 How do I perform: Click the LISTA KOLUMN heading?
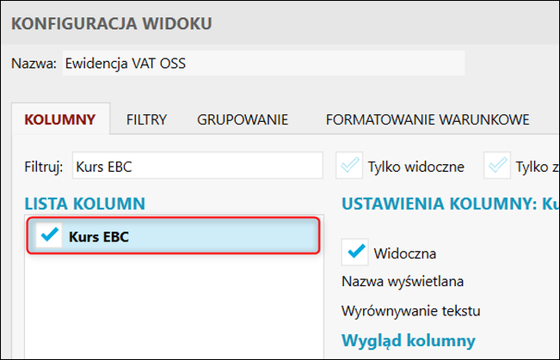pyautogui.click(x=84, y=204)
